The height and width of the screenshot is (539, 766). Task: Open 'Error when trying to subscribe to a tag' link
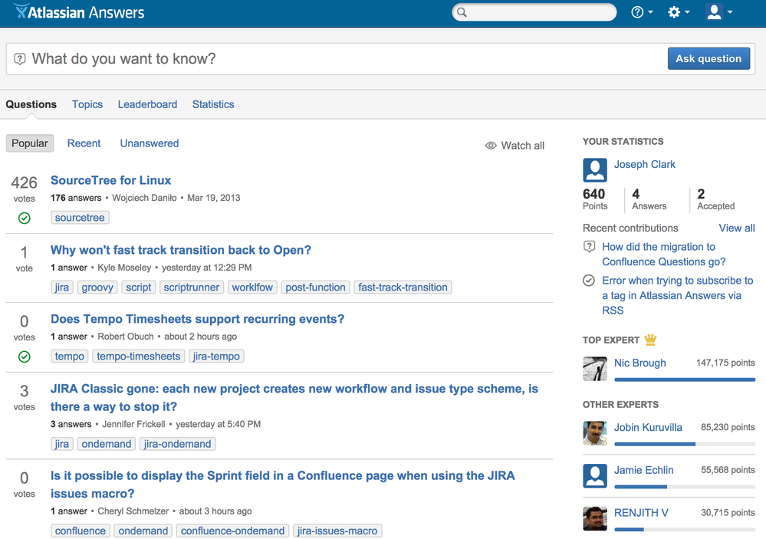(x=678, y=295)
